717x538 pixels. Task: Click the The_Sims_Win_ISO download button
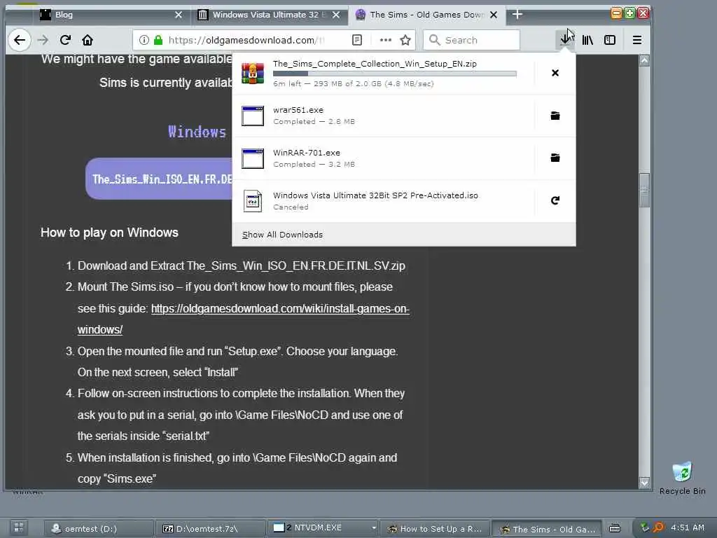click(159, 179)
